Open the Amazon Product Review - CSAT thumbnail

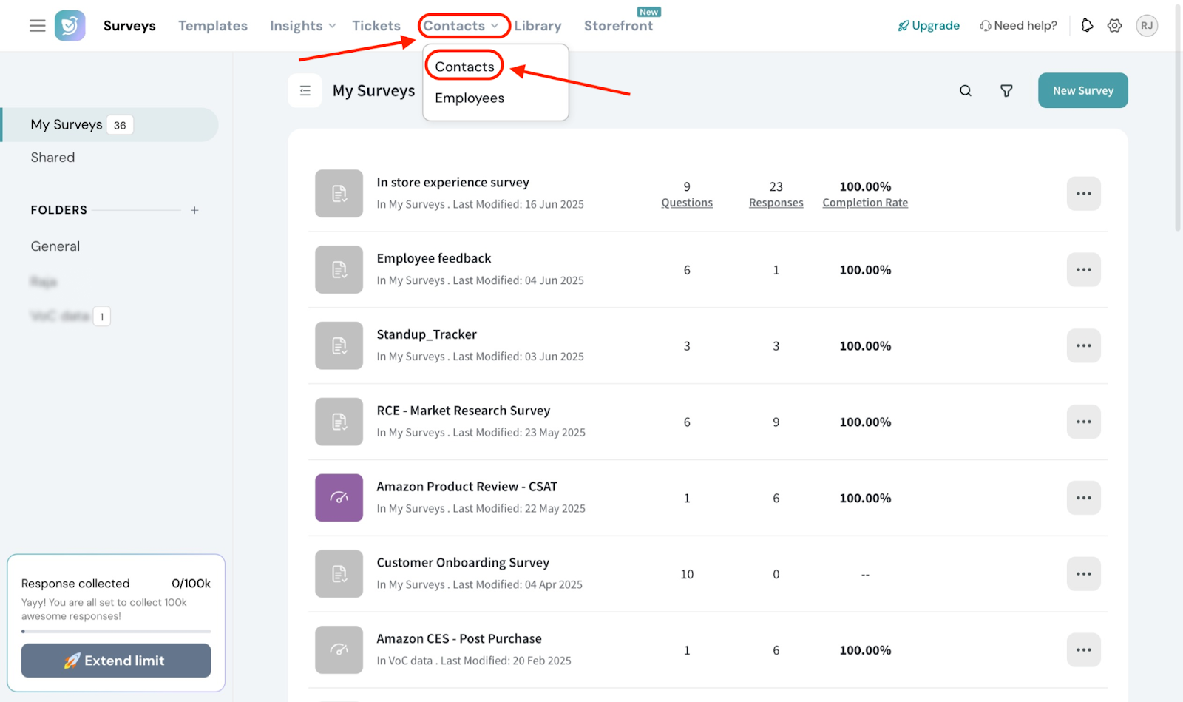point(339,498)
